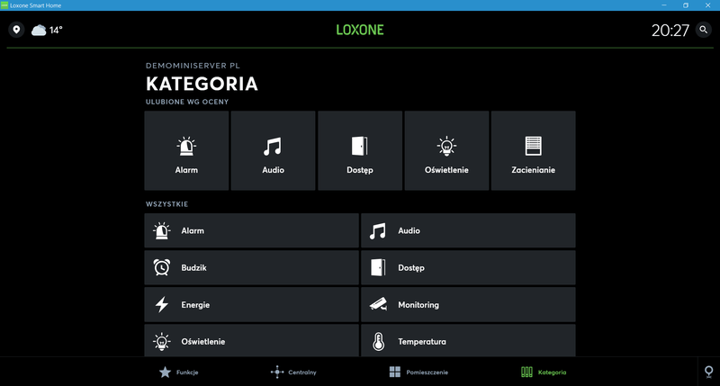Open the cloudy weather icon
Viewport: 720px width, 386px height.
click(x=39, y=31)
